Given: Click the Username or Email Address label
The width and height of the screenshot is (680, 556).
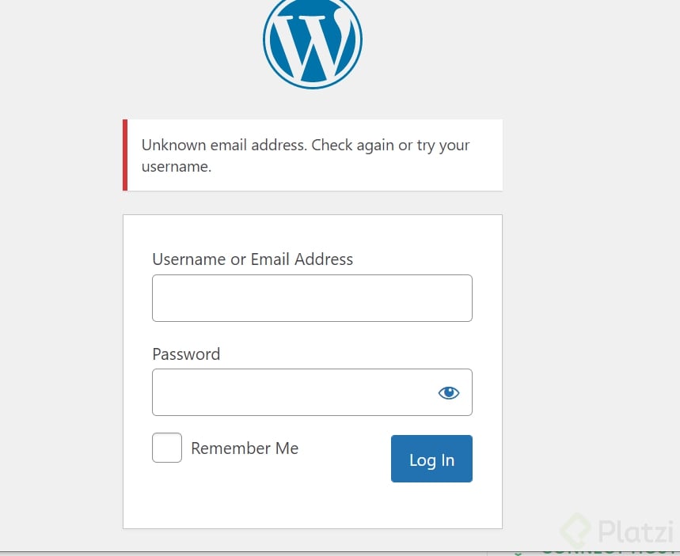Looking at the screenshot, I should [x=253, y=259].
